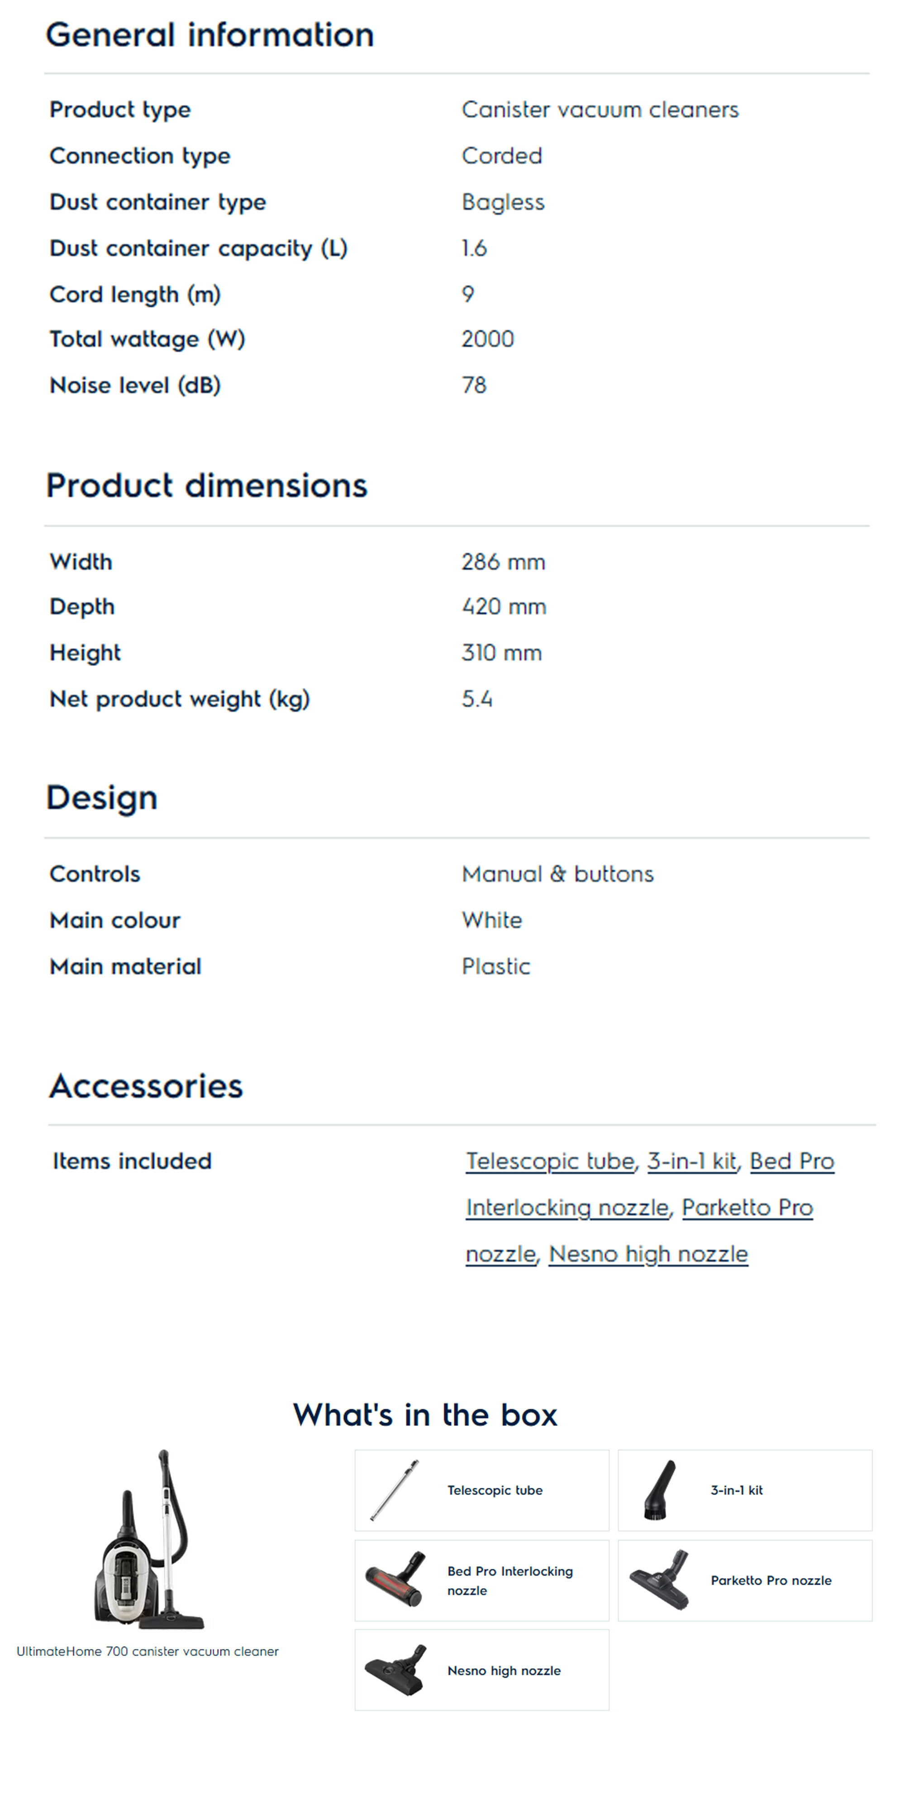This screenshot has height=1810, width=905.
Task: Open the Telescopic tube link under Accessories
Action: (x=550, y=1162)
